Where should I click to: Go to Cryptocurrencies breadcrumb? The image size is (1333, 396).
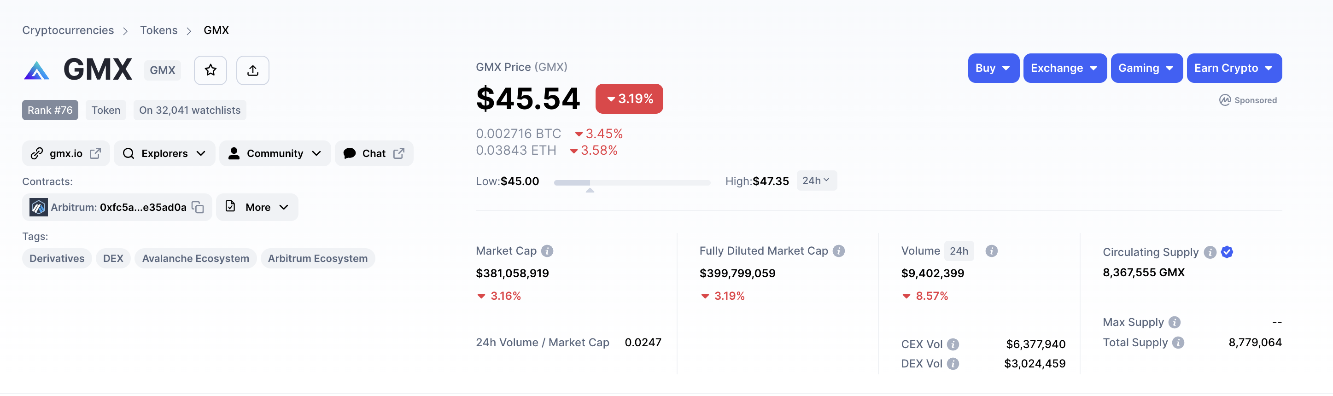tap(68, 30)
